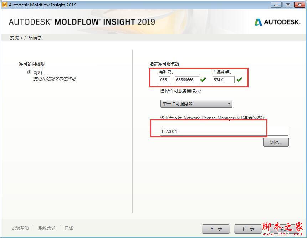Click the serial number prefix field containing 066
The image size is (307, 238).
[x=164, y=80]
